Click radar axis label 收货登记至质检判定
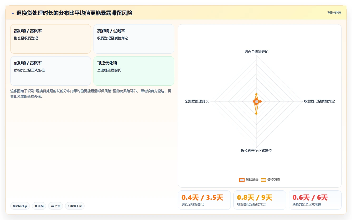 click(x=319, y=101)
